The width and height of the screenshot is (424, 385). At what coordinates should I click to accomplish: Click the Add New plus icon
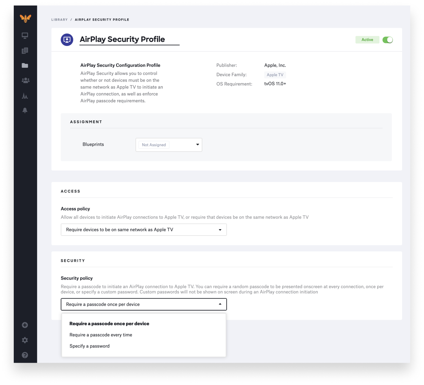tap(25, 325)
